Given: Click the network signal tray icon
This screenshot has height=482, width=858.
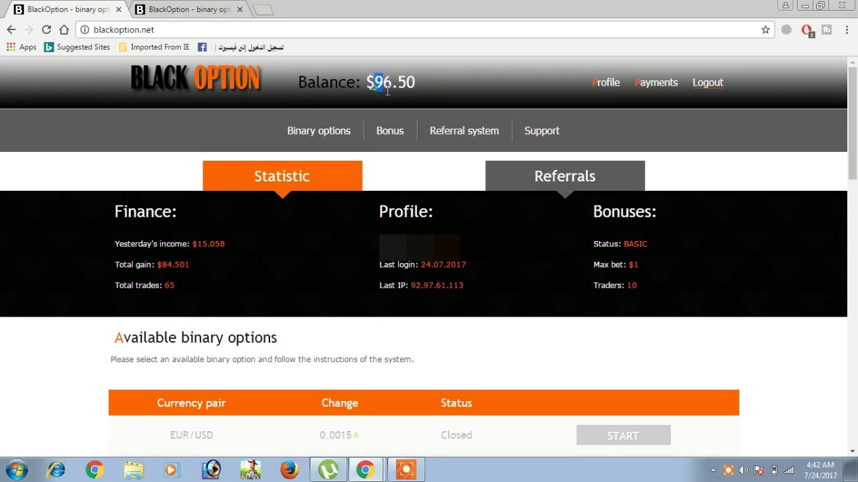Looking at the screenshot, I should pos(789,470).
